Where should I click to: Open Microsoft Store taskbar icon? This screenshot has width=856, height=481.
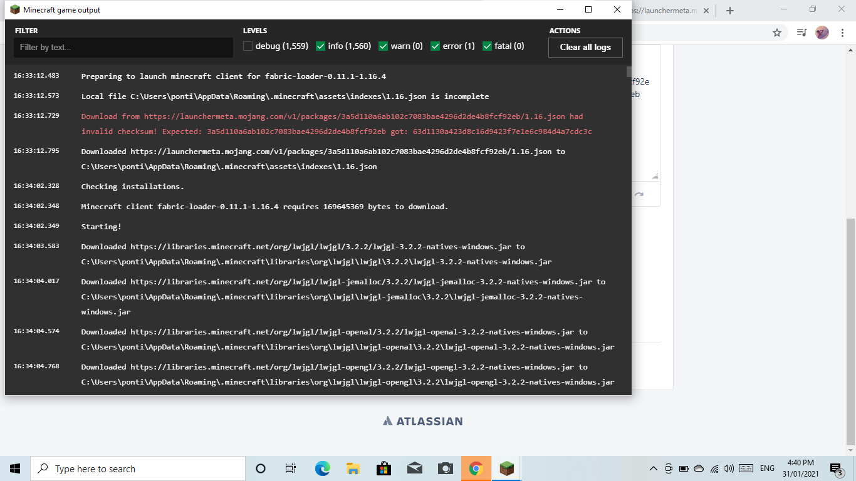(x=384, y=468)
